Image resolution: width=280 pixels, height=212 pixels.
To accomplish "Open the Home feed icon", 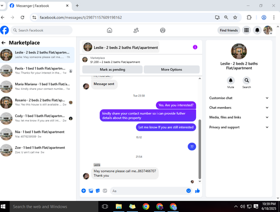I will (110, 30).
